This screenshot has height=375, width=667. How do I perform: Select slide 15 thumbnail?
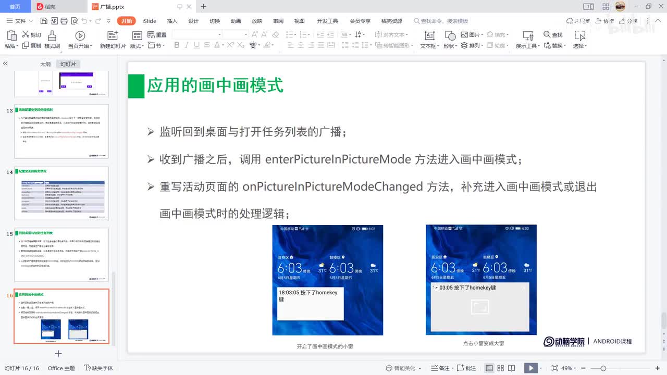[x=61, y=255]
